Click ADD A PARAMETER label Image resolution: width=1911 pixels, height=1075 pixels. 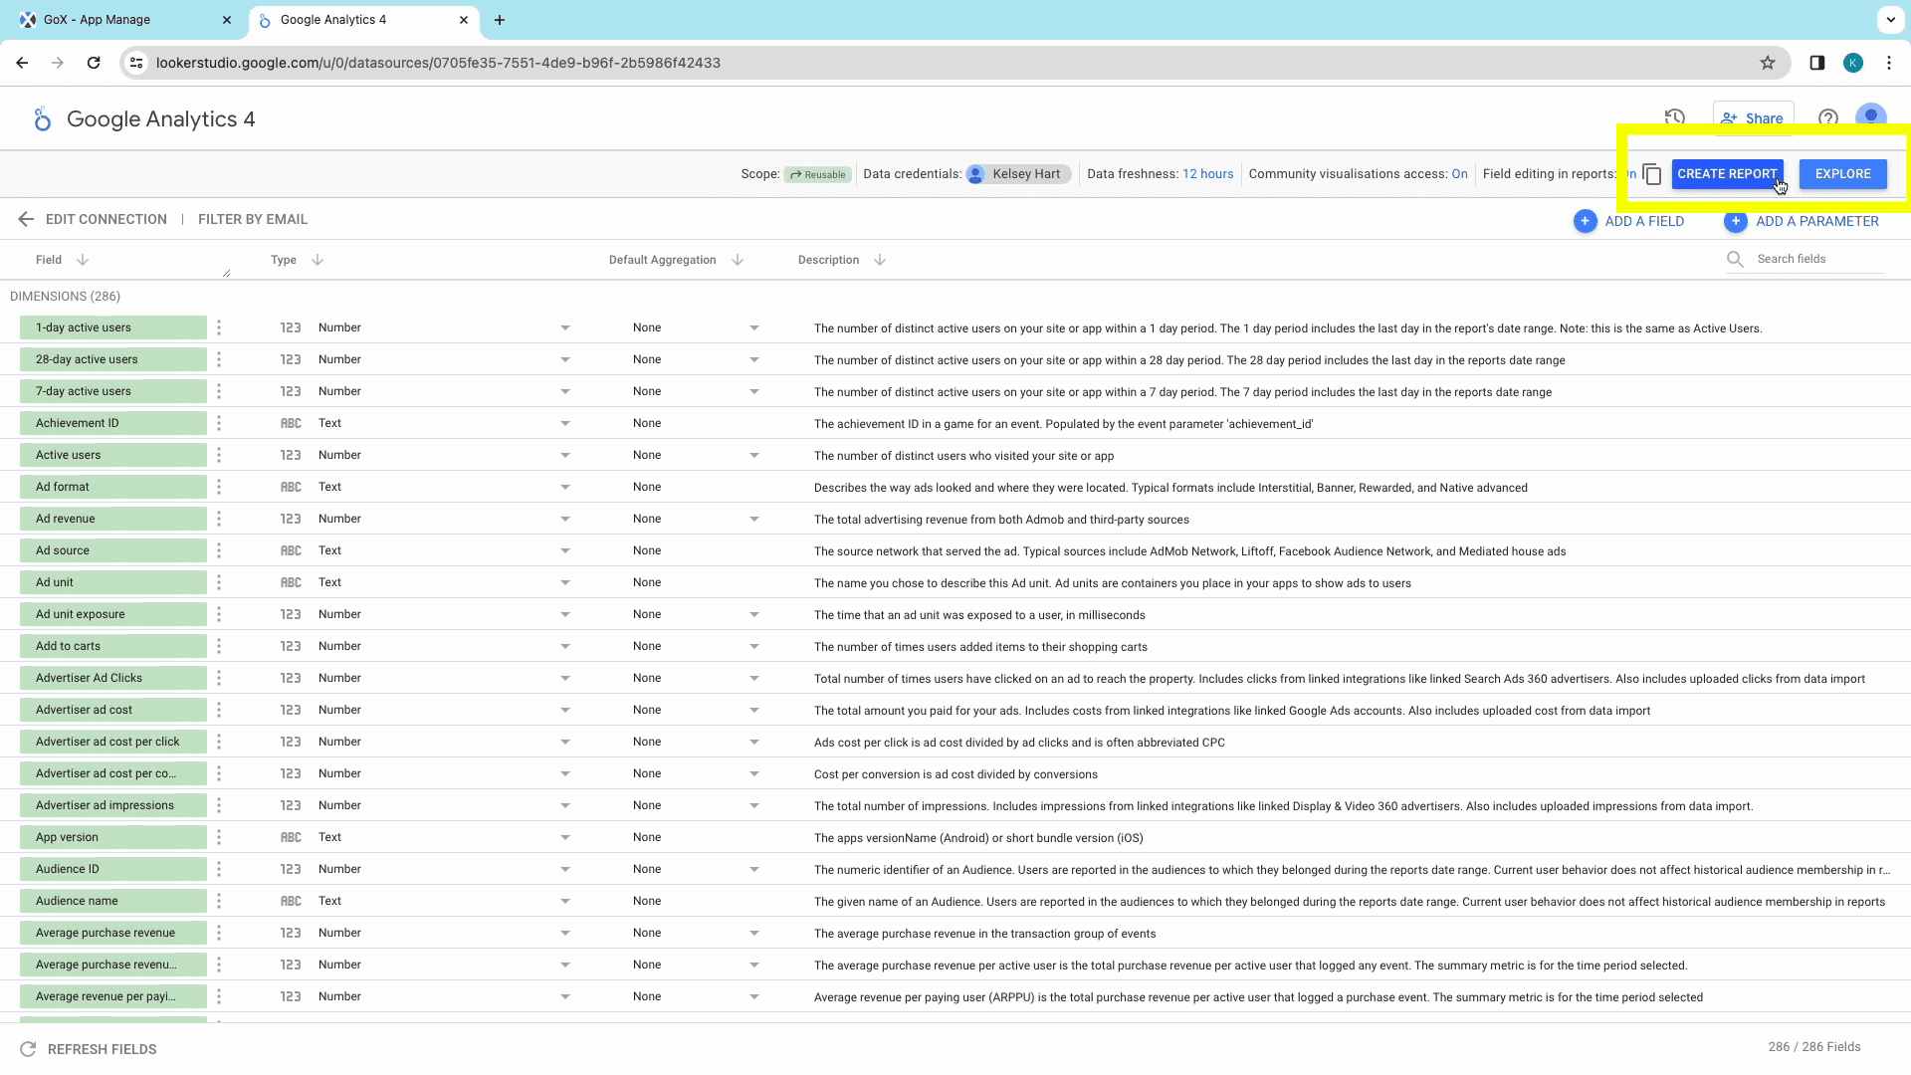pos(1817,221)
